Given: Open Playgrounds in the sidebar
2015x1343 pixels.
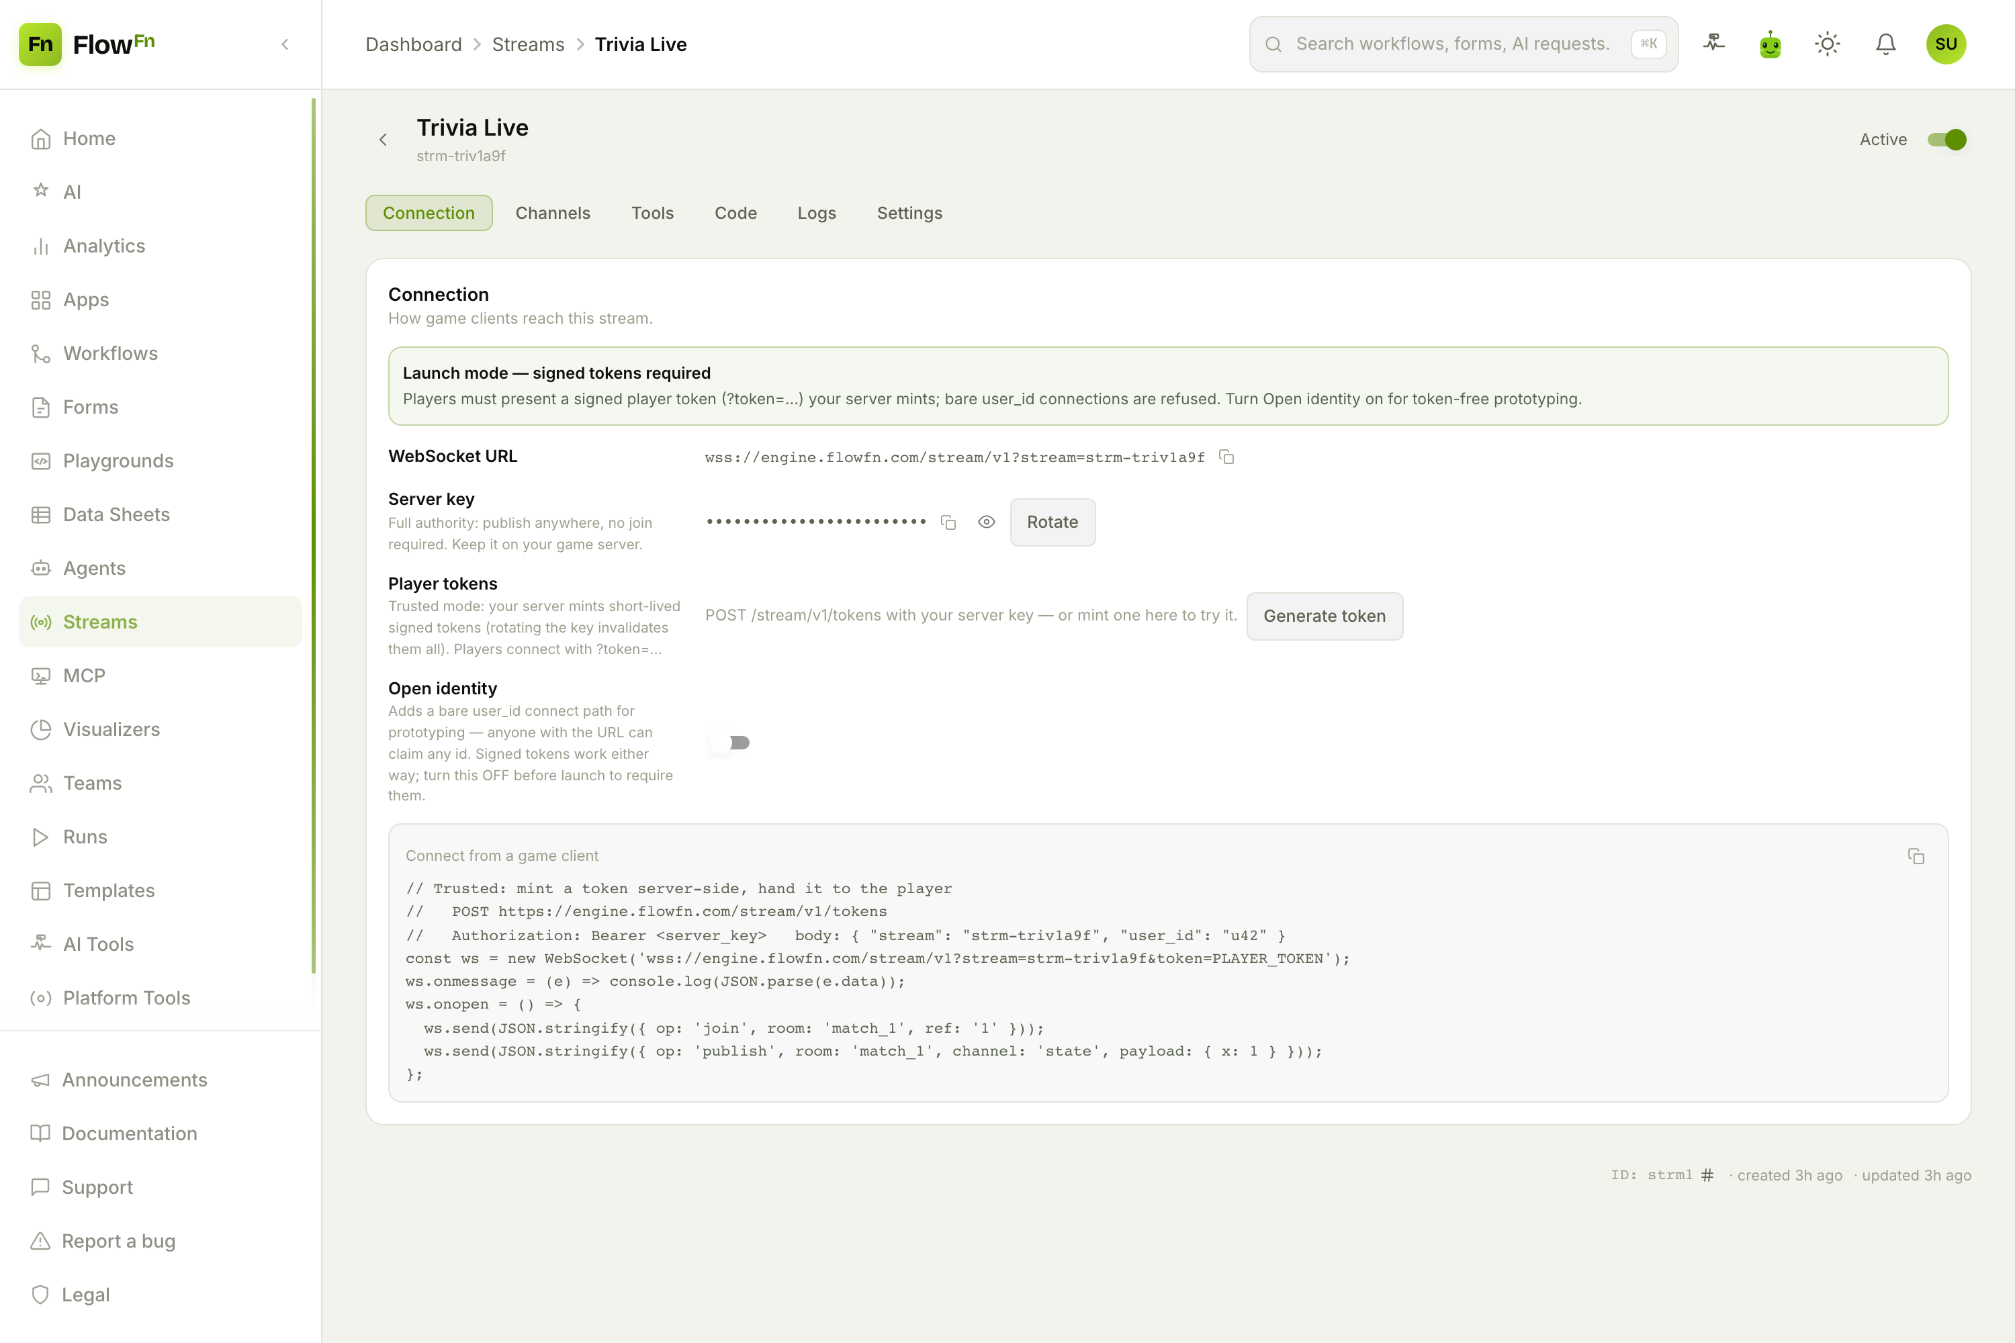Looking at the screenshot, I should (x=161, y=461).
